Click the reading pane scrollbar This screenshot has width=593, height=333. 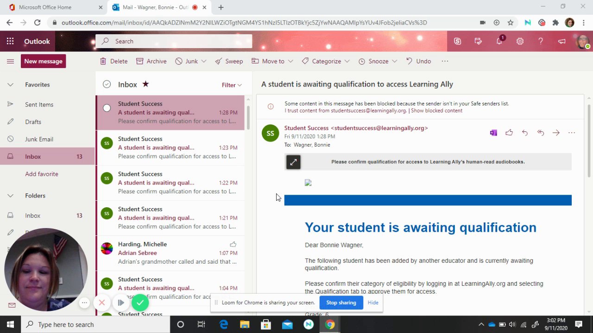(x=589, y=141)
